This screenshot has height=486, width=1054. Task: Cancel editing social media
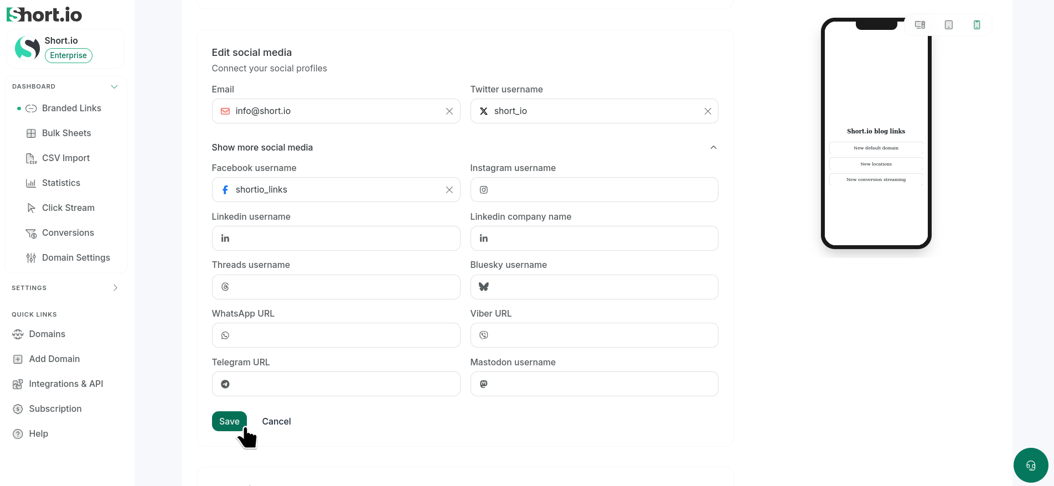(x=276, y=421)
